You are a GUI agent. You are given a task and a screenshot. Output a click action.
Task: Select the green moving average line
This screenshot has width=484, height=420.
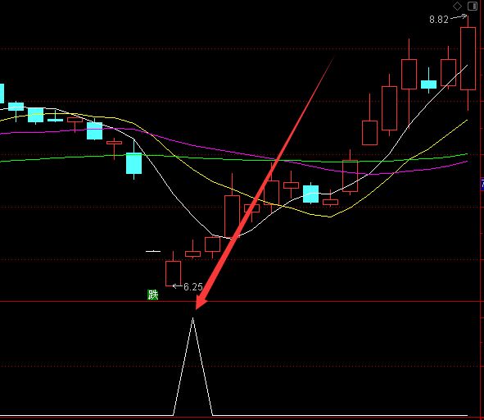coord(216,157)
